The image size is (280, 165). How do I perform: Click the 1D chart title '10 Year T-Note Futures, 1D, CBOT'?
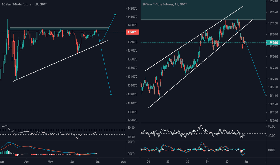(x=24, y=4)
